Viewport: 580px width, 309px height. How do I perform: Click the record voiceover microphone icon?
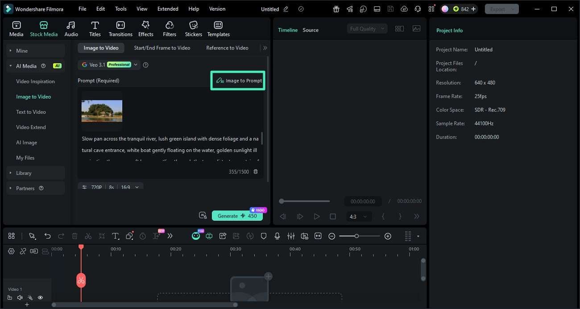coord(277,236)
